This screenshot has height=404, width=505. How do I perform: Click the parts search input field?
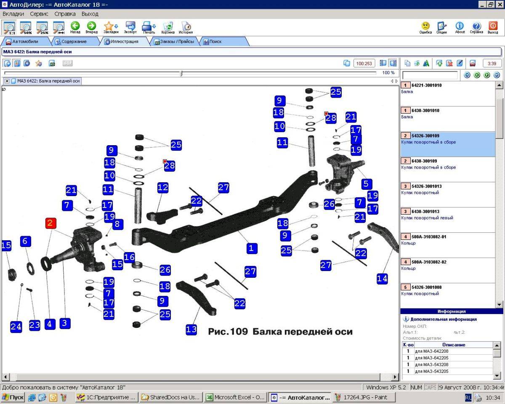click(x=430, y=75)
